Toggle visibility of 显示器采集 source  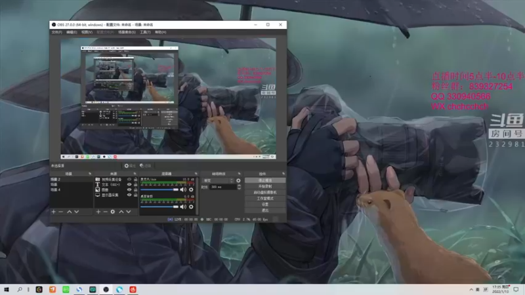tap(129, 195)
